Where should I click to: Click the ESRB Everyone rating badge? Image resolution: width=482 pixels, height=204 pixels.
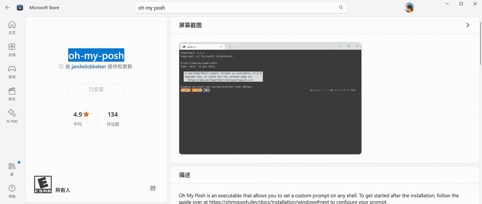coord(43,185)
